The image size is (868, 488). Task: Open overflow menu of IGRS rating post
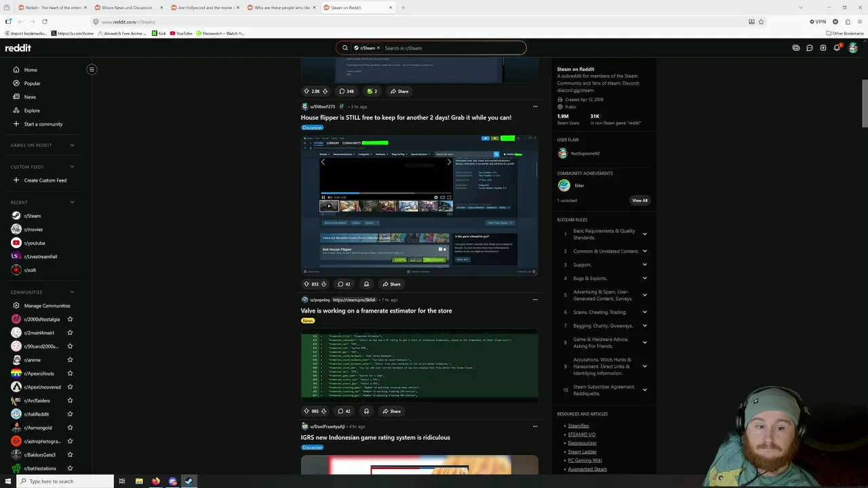coord(535,426)
